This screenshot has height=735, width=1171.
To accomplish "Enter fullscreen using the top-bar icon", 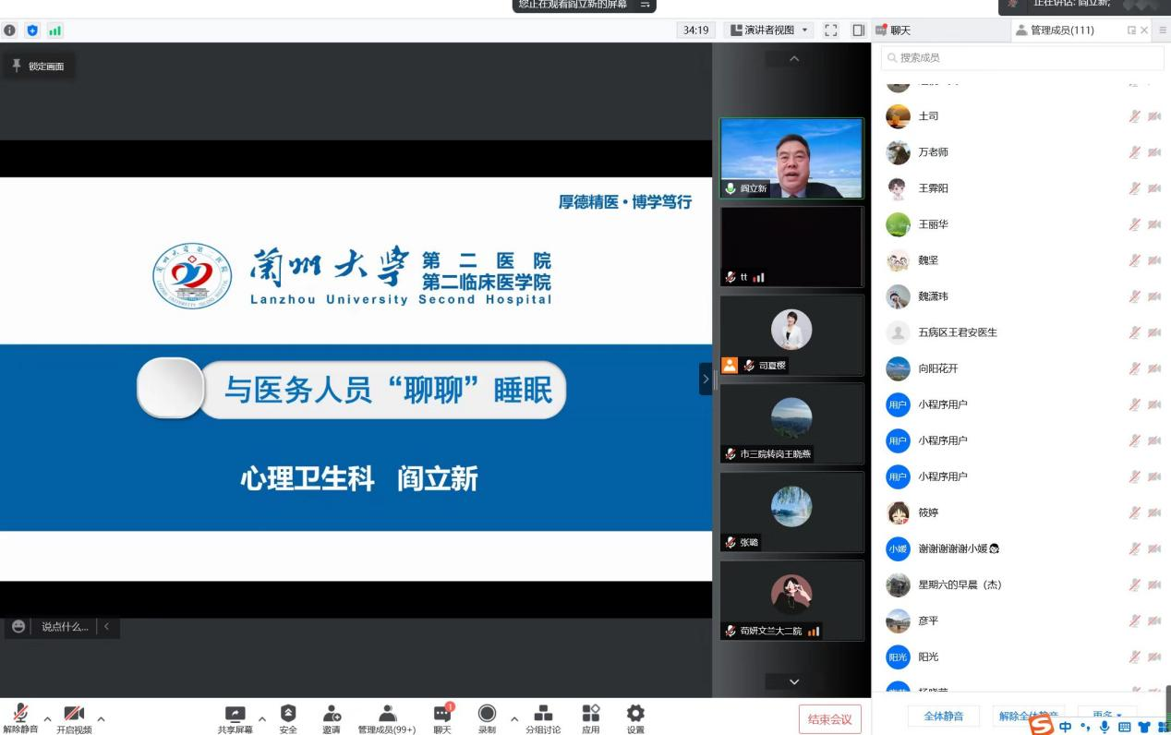I will pos(830,30).
